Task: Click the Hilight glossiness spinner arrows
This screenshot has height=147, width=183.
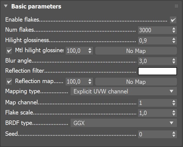Action: point(174,41)
